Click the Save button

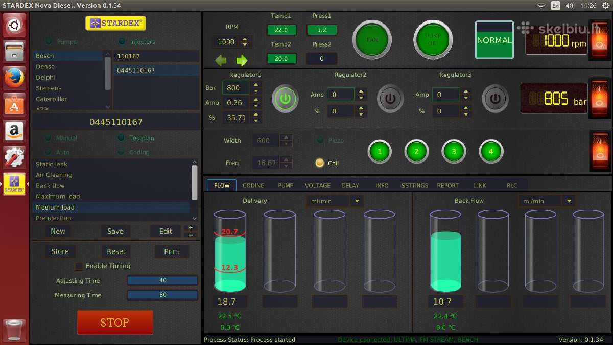115,231
